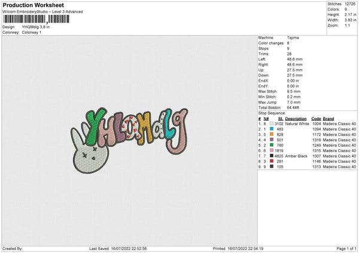Click the black swatch for Amber Black

[x=272, y=156]
